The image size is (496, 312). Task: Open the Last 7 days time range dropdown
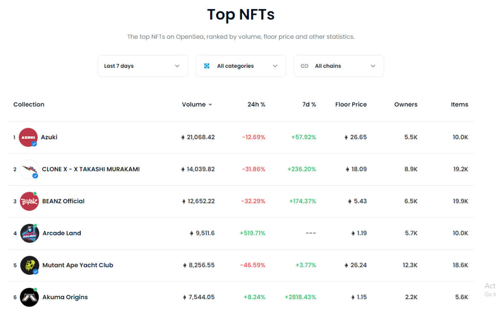pyautogui.click(x=143, y=66)
